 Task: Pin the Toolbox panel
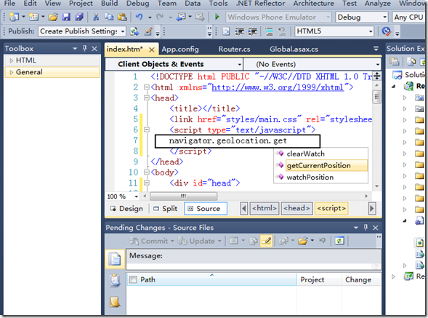(x=84, y=49)
